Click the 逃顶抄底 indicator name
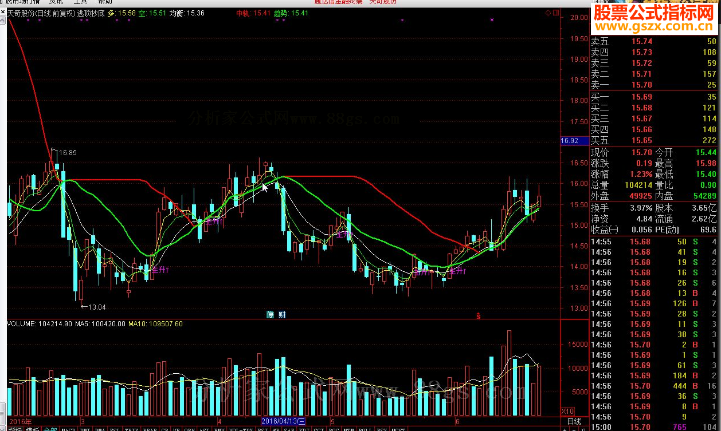 (91, 13)
